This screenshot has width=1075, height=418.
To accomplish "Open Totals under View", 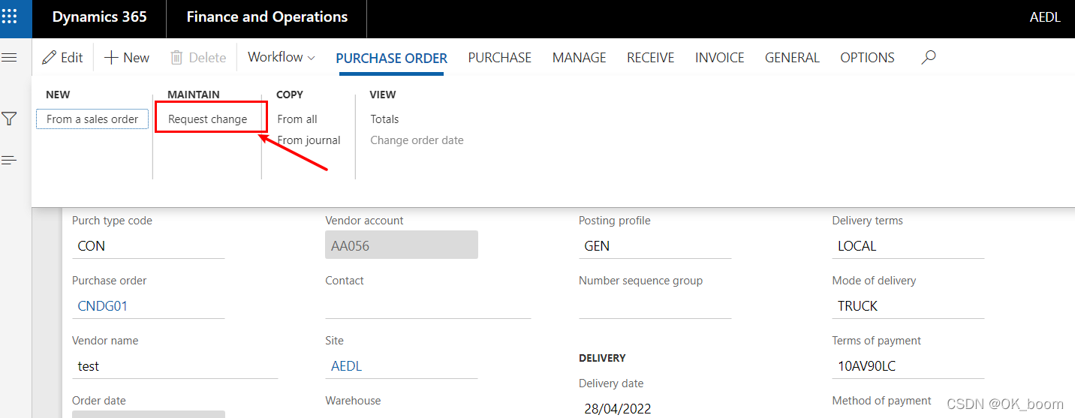I will (384, 119).
